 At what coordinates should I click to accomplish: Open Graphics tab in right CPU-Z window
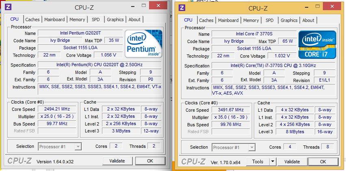(289, 20)
